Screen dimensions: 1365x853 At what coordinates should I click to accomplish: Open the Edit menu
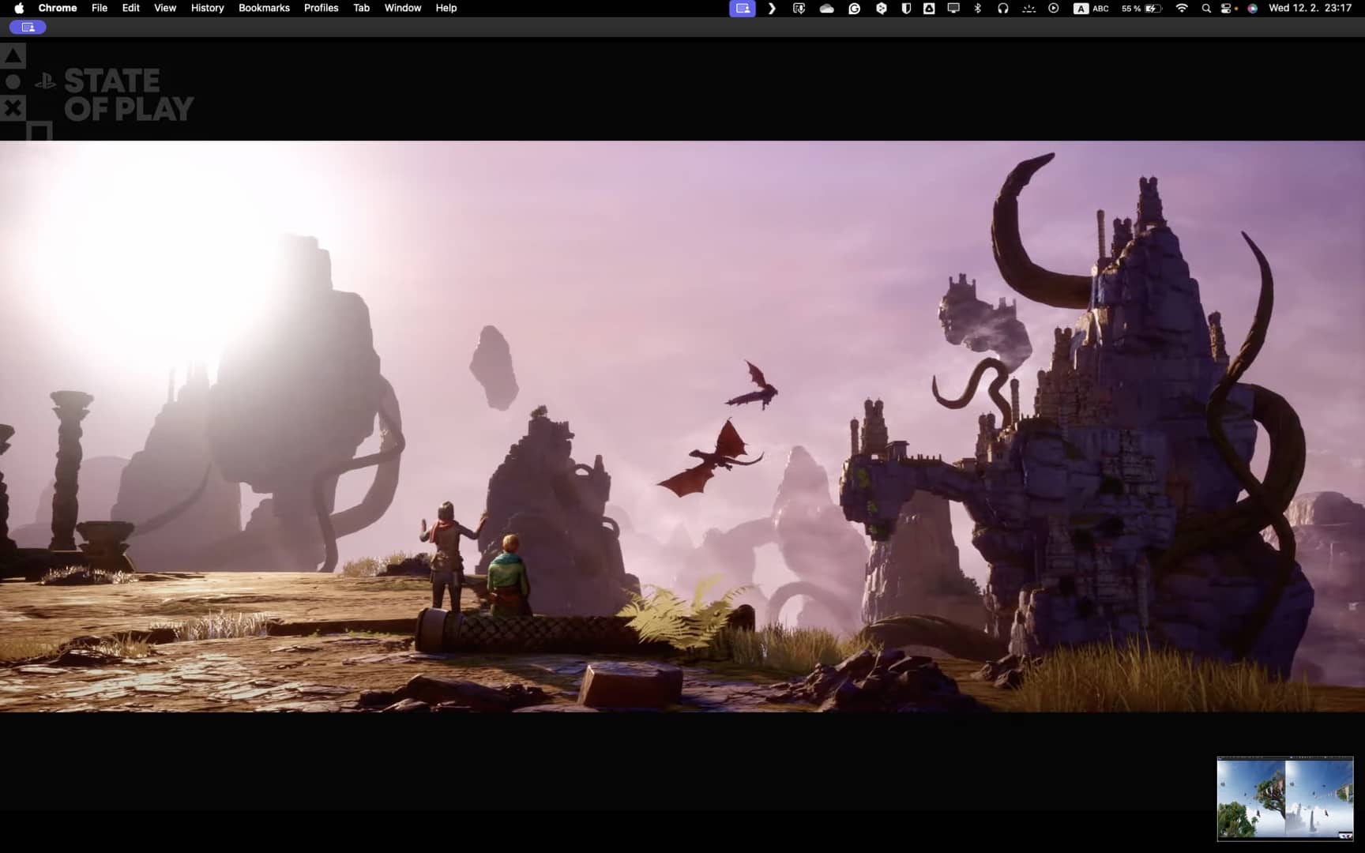coord(131,8)
